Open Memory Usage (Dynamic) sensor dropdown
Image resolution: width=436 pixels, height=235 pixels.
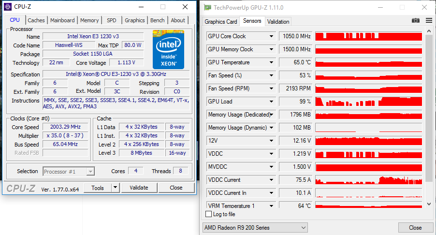pyautogui.click(x=271, y=128)
